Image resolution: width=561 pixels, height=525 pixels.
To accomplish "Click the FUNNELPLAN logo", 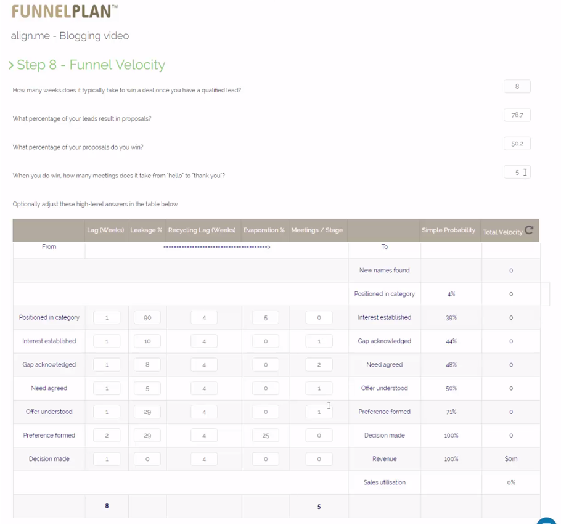I will pos(64,11).
